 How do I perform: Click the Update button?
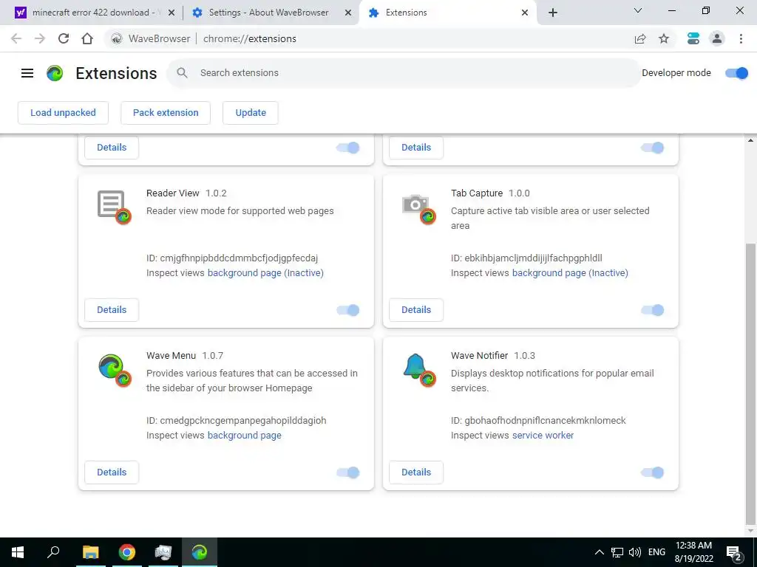click(x=251, y=113)
